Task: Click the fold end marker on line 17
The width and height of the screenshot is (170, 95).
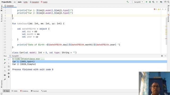Action: click(x=11, y=39)
